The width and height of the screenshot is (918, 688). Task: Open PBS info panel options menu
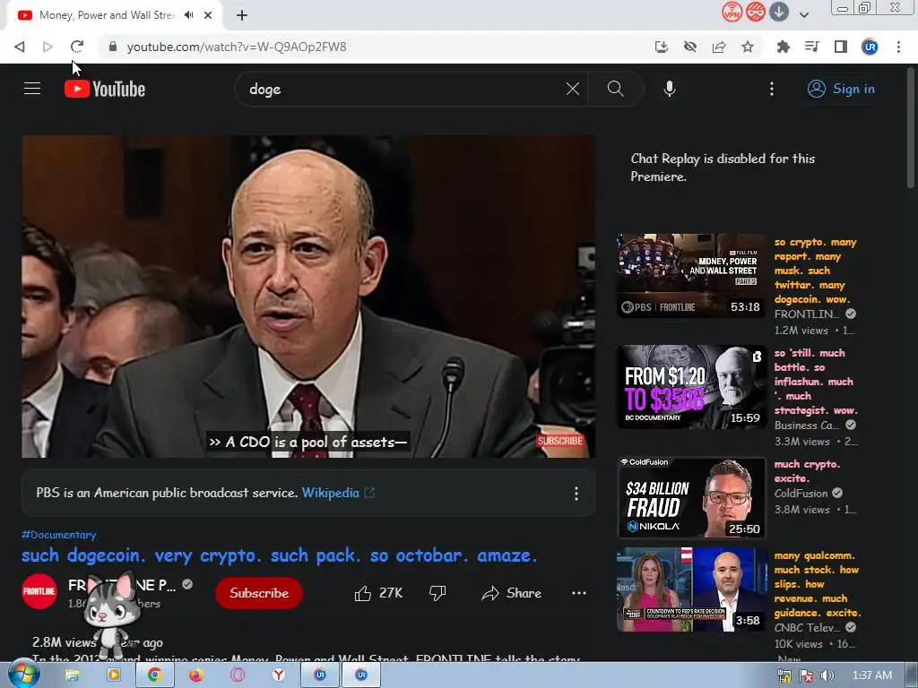pos(576,494)
